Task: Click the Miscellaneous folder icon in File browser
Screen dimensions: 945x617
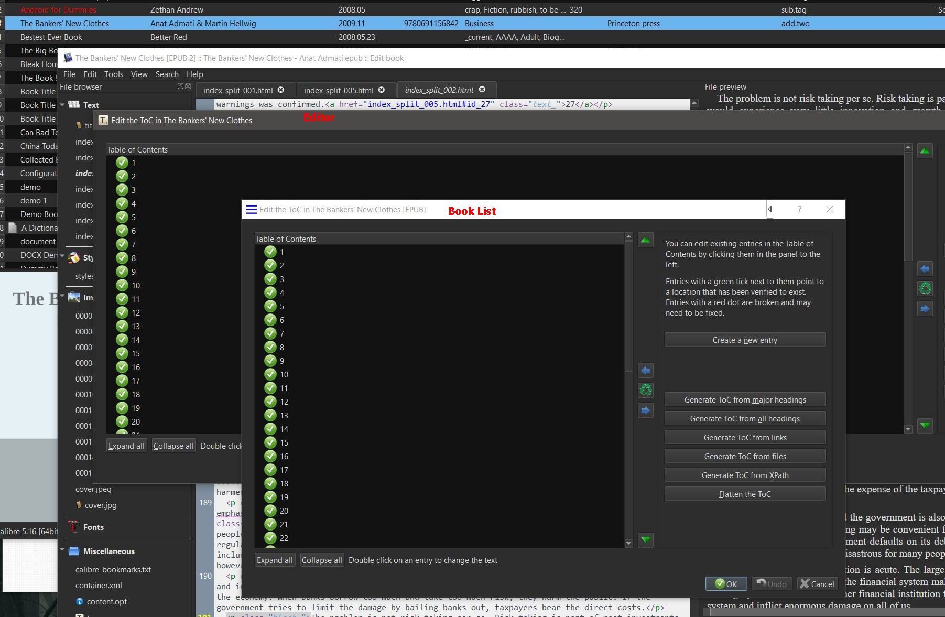Action: (74, 551)
